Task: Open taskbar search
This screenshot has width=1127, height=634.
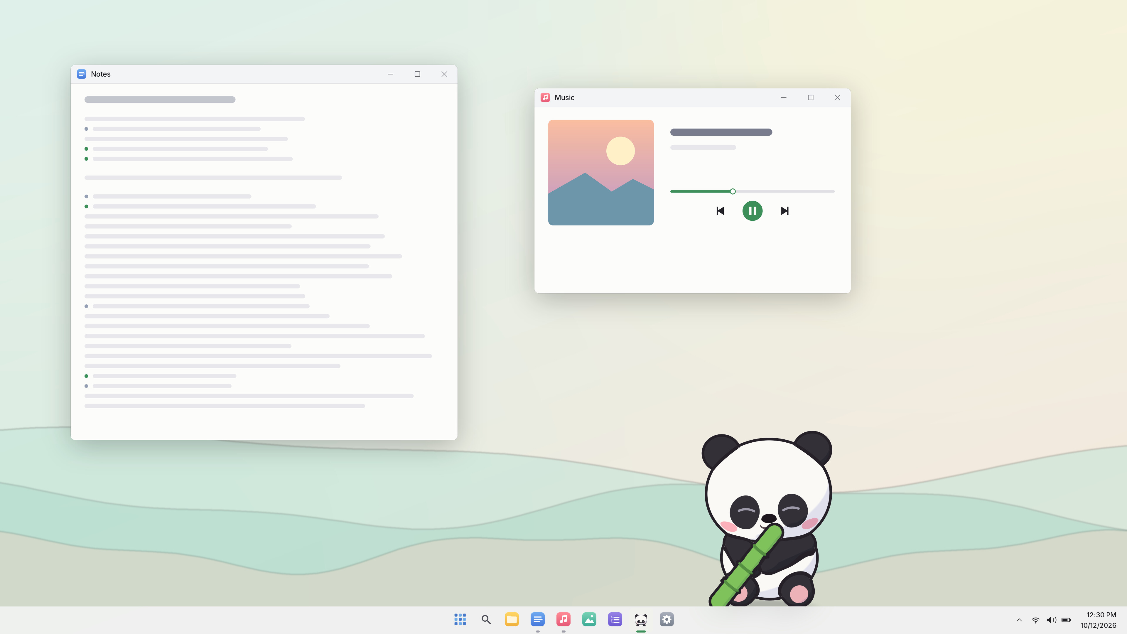Action: [486, 619]
